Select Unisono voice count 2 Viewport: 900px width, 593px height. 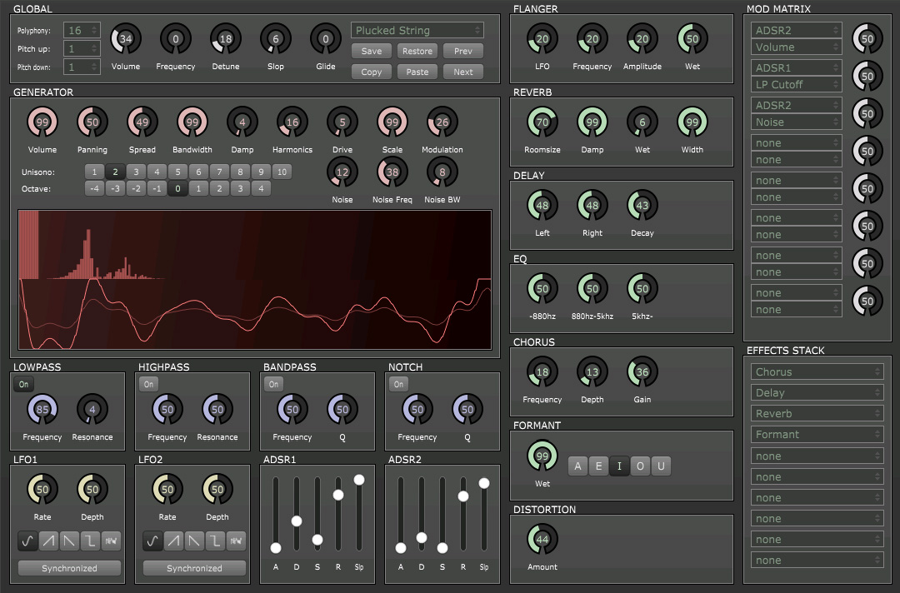[115, 172]
